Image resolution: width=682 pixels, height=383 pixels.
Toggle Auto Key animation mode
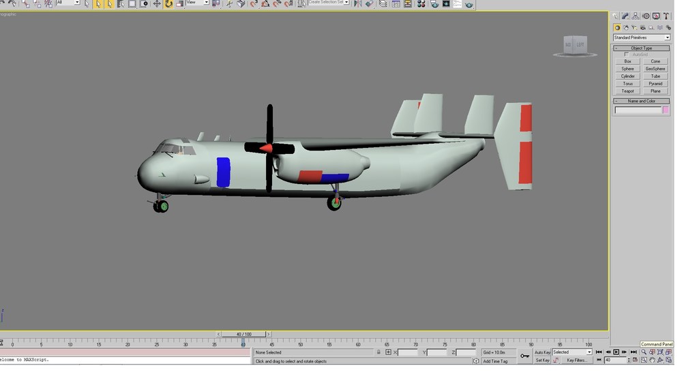click(542, 352)
